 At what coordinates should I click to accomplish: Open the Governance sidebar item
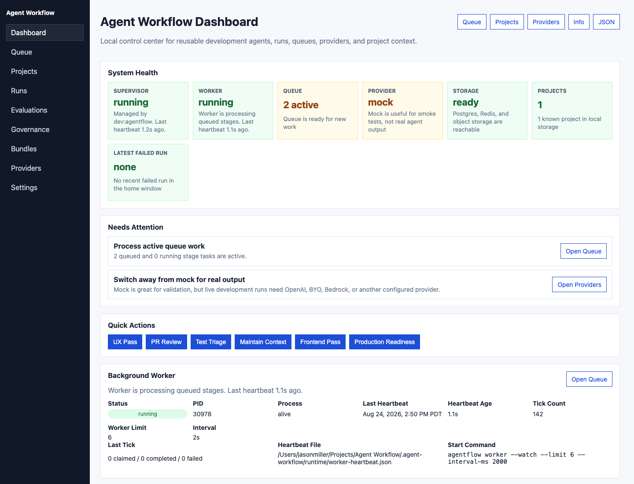coord(45,129)
